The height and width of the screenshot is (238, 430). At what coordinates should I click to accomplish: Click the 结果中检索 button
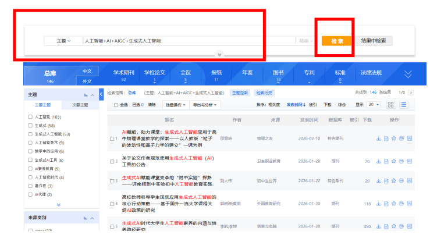[376, 41]
